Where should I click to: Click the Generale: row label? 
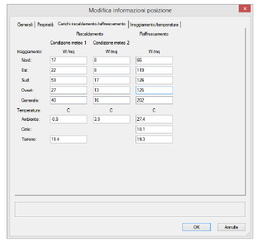click(x=30, y=100)
